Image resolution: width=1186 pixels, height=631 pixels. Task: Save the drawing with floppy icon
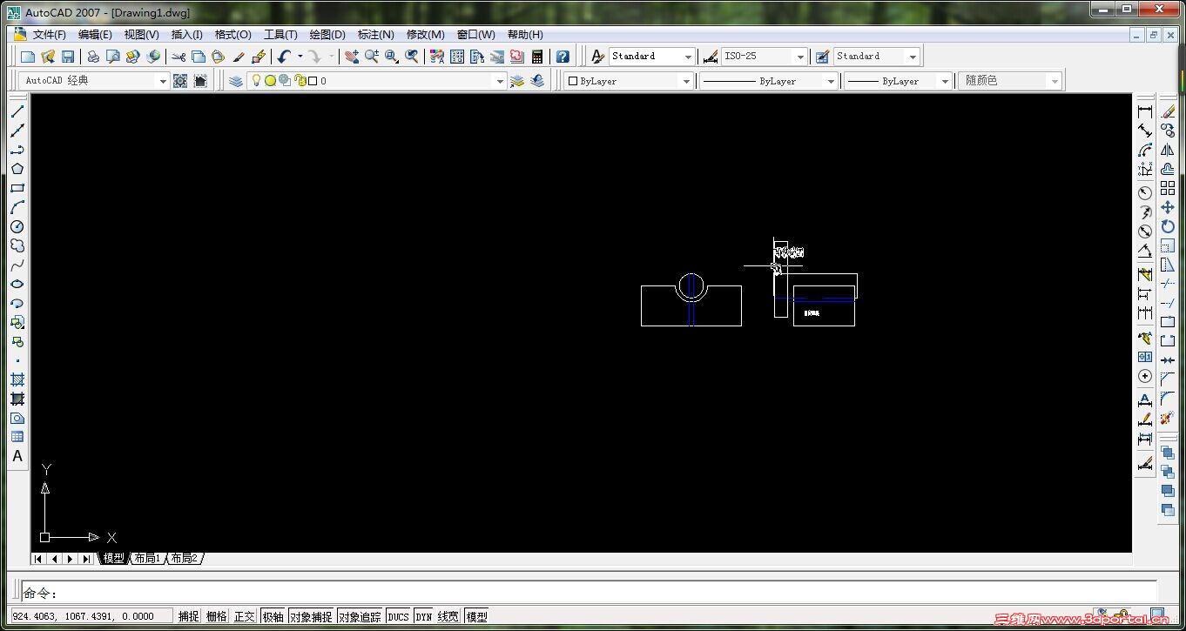click(x=68, y=57)
